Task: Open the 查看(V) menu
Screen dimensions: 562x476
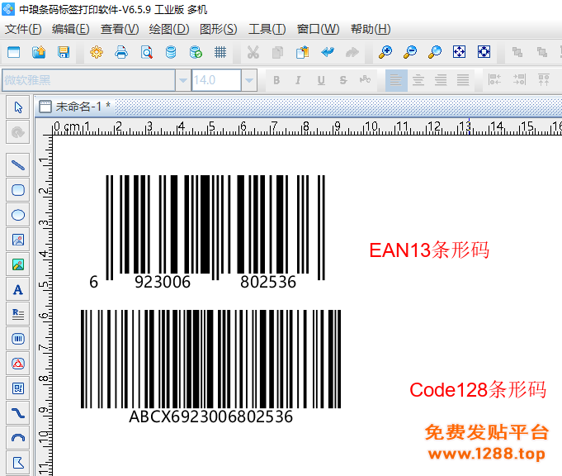Action: pyautogui.click(x=120, y=29)
